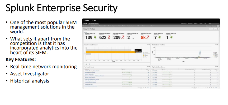
Task: Click the Network Notables value 209
Action: (x=117, y=38)
